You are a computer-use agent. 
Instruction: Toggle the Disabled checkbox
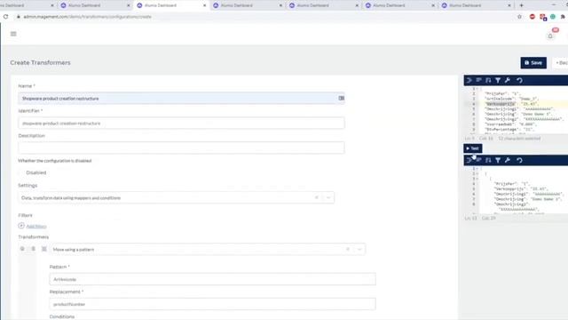coord(21,172)
